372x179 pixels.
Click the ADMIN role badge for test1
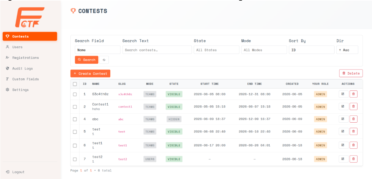click(x=320, y=145)
